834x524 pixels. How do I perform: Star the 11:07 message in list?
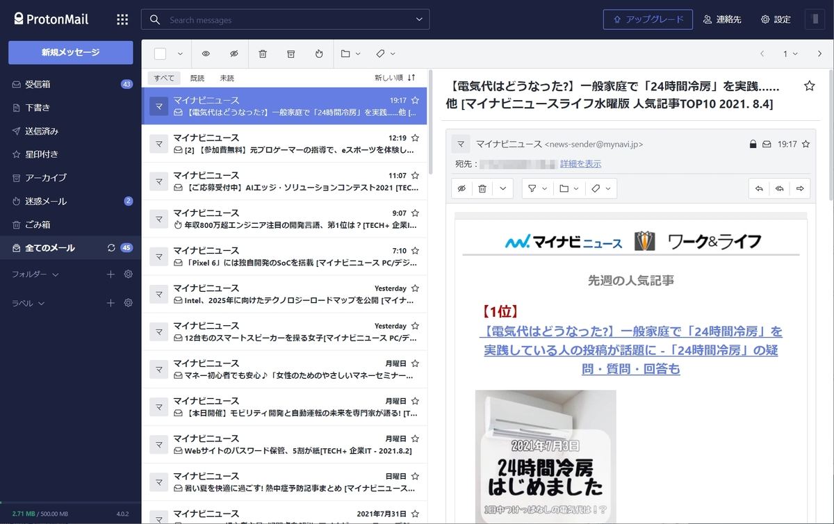coord(415,175)
